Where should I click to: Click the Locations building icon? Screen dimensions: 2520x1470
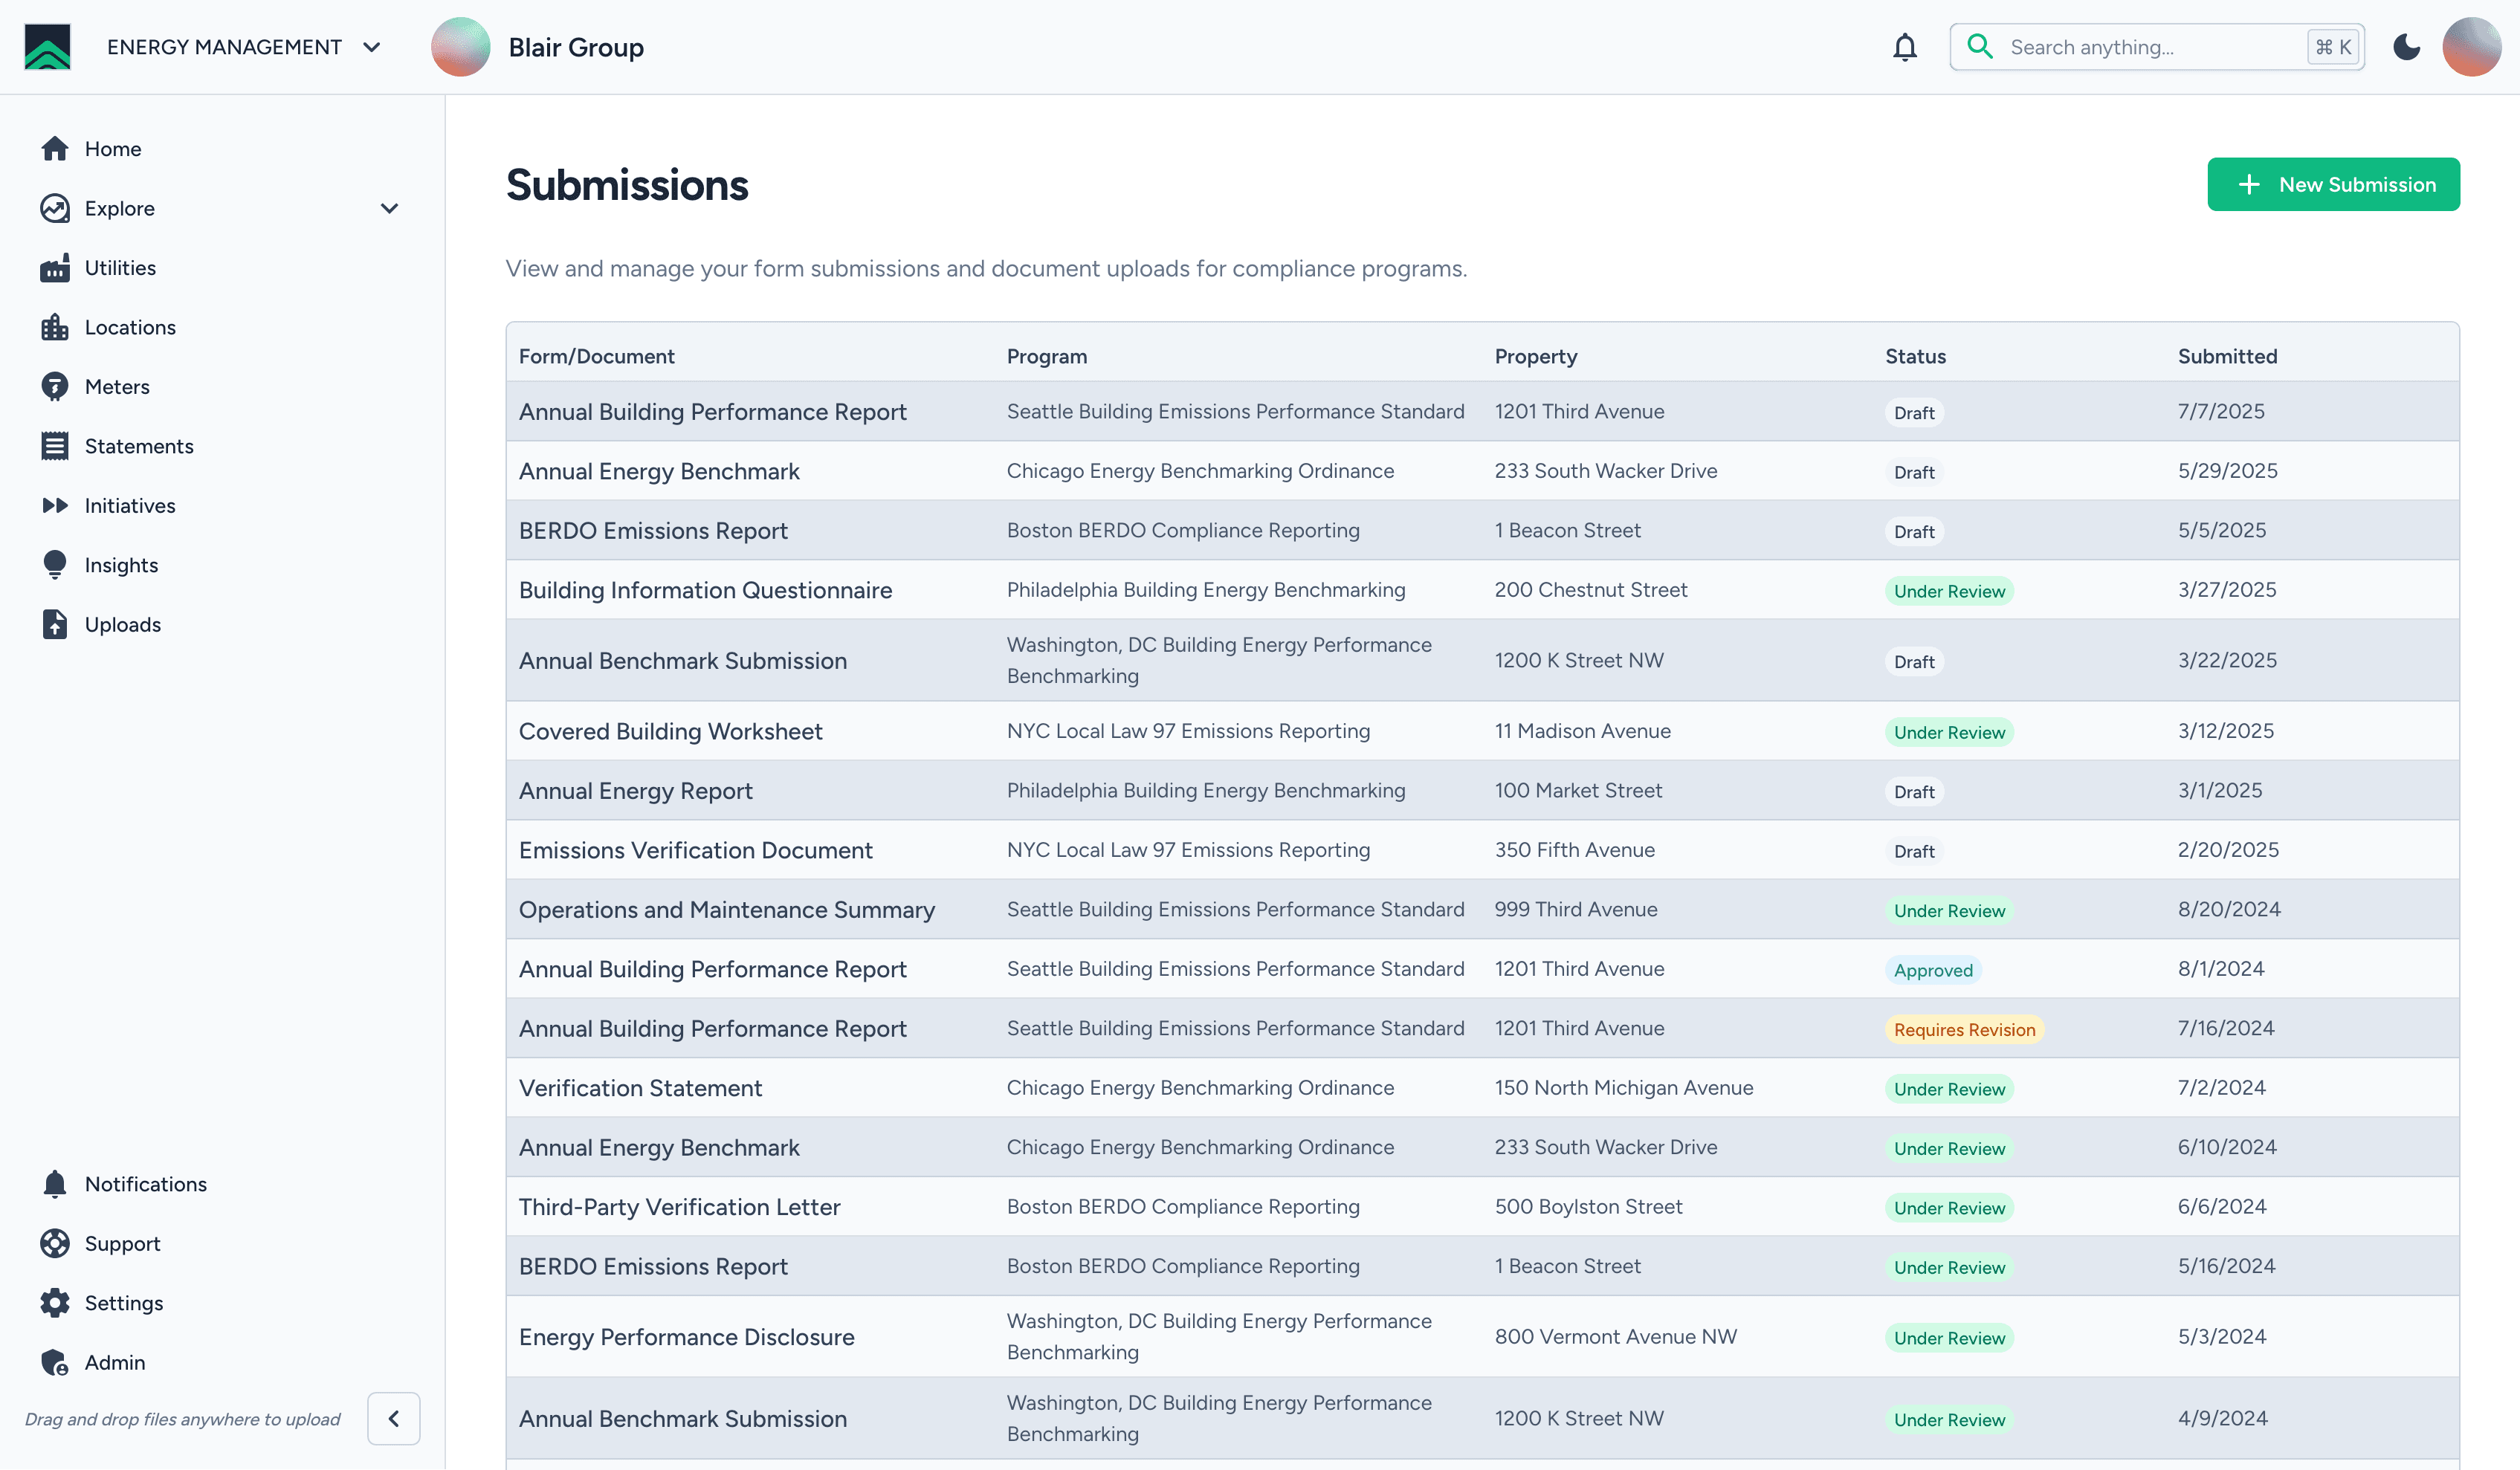tap(54, 327)
